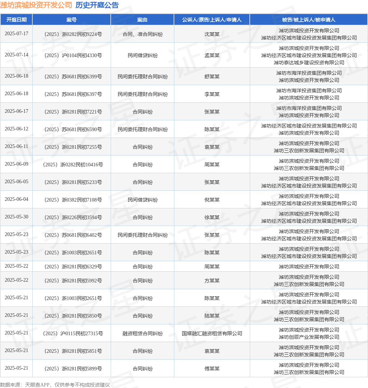Select defendant 潍坊创辰产业发展有限公司
The width and height of the screenshot is (368, 388).
coord(309,337)
